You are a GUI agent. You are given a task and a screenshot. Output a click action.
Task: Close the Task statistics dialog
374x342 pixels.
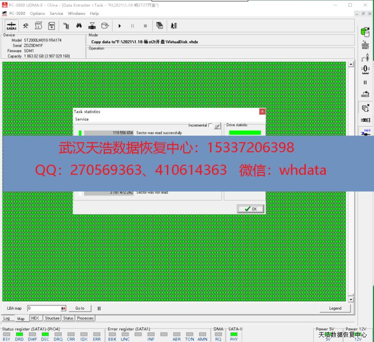click(x=262, y=112)
